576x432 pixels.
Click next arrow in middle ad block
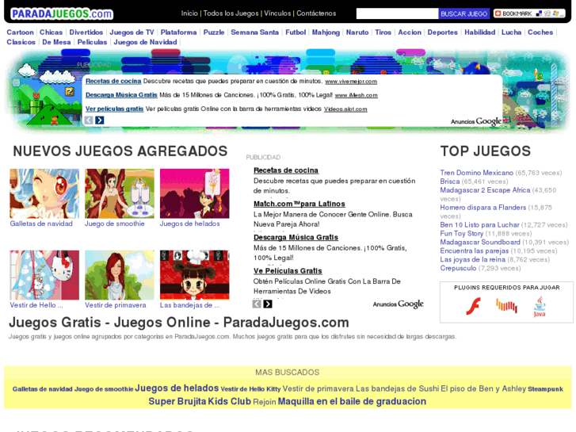coord(268,304)
